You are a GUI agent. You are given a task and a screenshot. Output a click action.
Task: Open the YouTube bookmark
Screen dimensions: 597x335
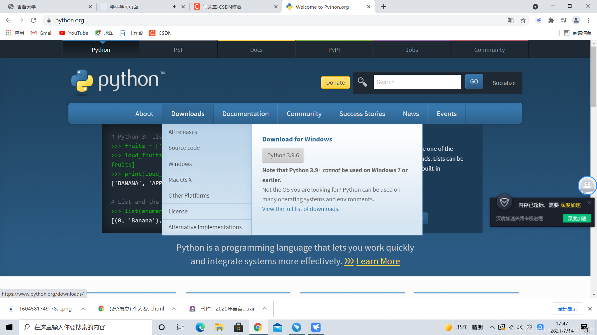tap(74, 33)
